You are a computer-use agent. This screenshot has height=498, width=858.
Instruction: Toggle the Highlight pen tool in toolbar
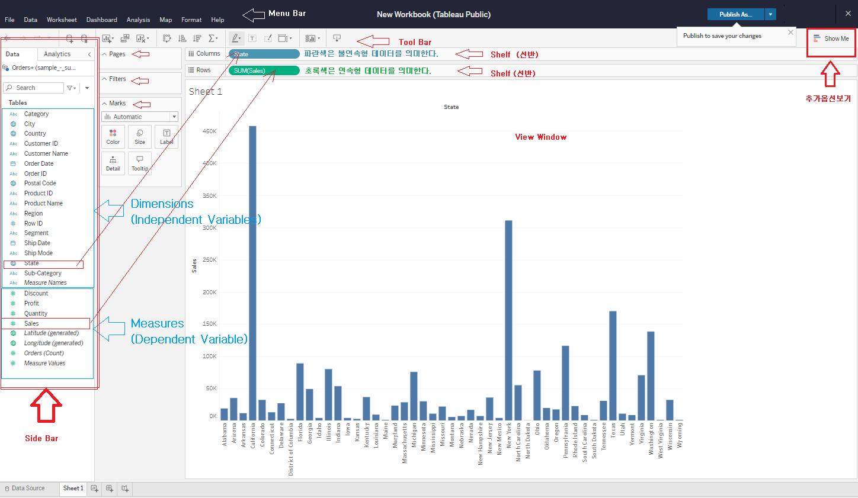pos(235,38)
